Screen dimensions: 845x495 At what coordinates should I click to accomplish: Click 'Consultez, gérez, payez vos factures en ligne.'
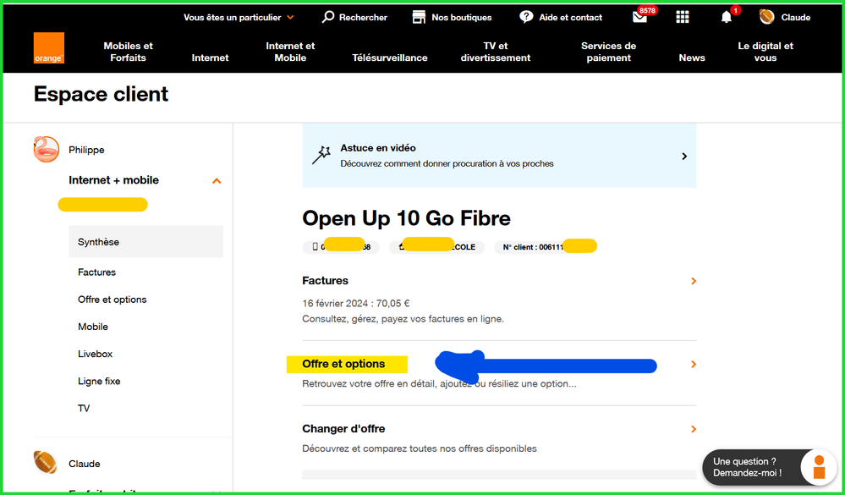(403, 319)
